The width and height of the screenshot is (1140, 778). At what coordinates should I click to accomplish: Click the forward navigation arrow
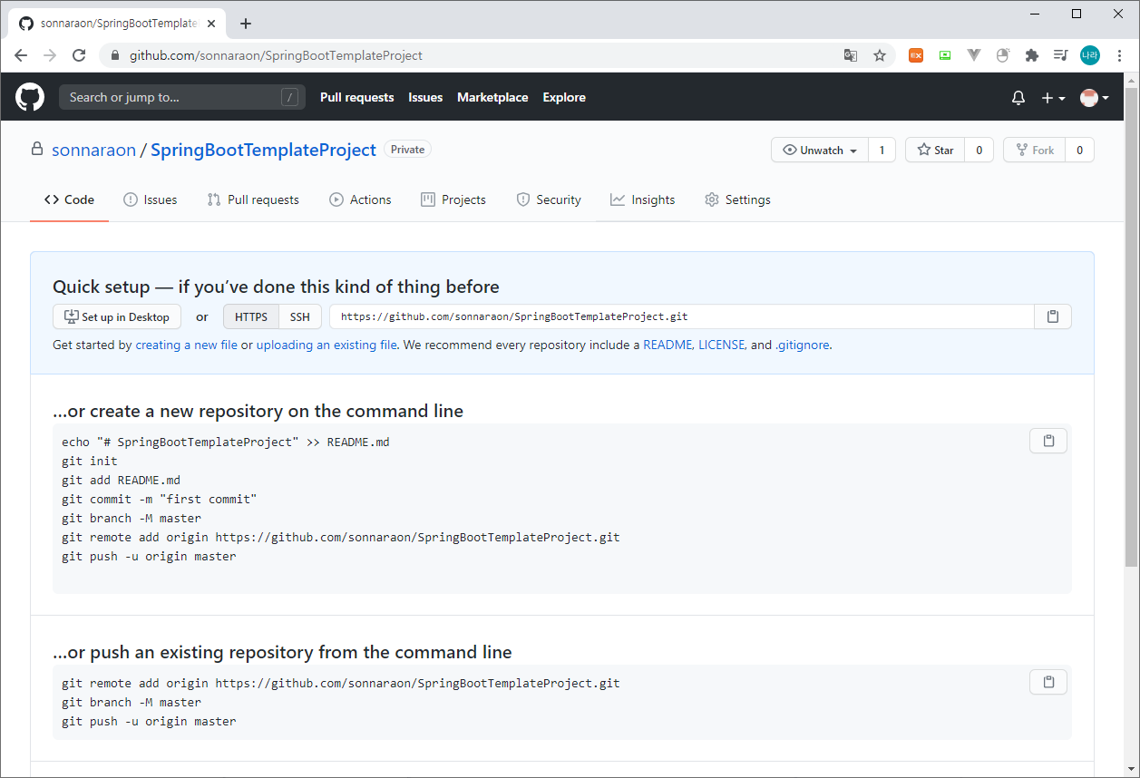coord(50,55)
